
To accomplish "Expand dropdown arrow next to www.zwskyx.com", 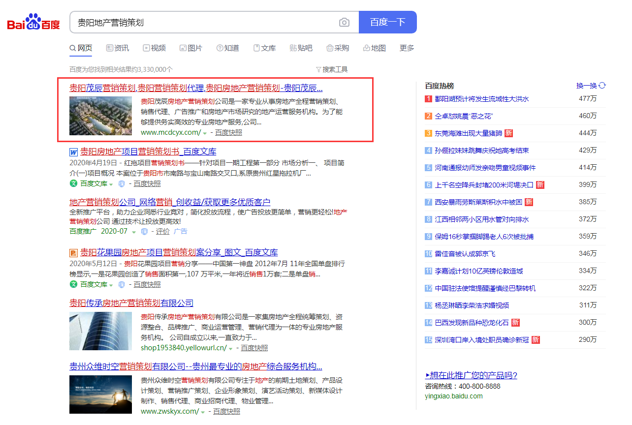I will (203, 412).
